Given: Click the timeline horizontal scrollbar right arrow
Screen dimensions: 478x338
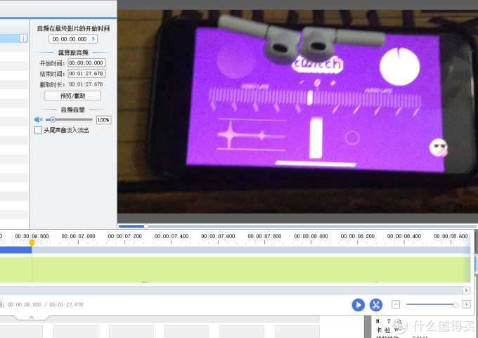Looking at the screenshot, I should 466,290.
